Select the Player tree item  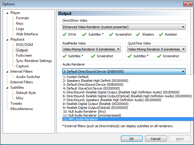pyautogui.click(x=15, y=13)
